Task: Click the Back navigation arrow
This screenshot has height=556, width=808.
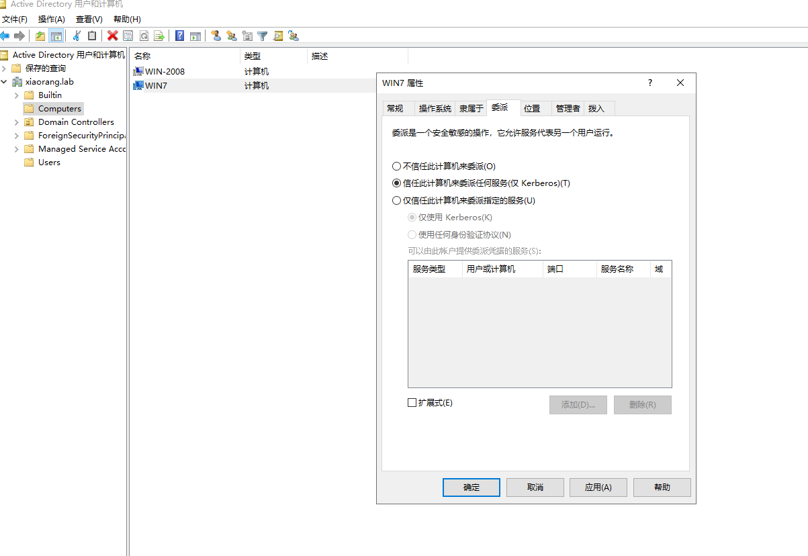Action: (x=6, y=36)
